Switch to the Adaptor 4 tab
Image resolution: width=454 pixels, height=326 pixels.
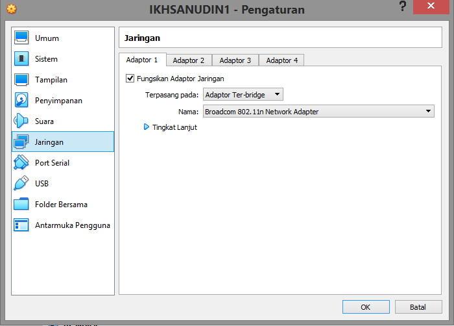point(282,60)
